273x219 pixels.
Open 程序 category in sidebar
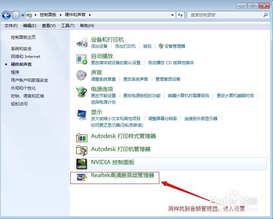click(15, 72)
